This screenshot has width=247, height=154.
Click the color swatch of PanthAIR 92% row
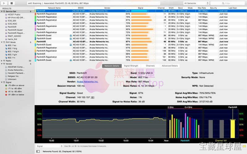coord(35,29)
